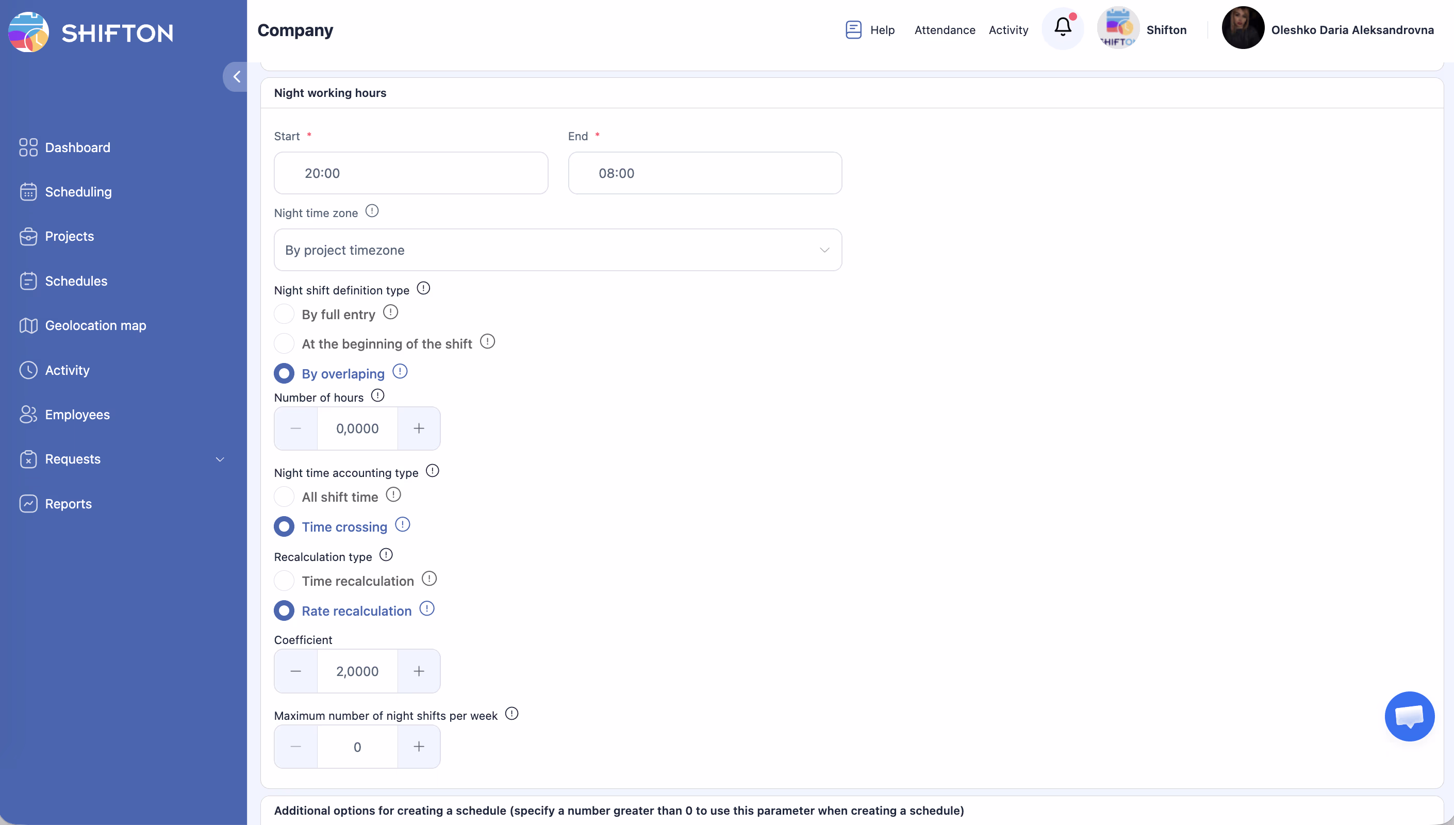Choose the All shift time option
Screen dimensions: 1454x825
coord(284,497)
